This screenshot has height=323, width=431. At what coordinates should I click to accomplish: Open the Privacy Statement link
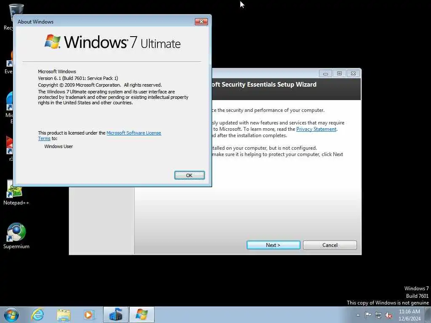tap(316, 129)
